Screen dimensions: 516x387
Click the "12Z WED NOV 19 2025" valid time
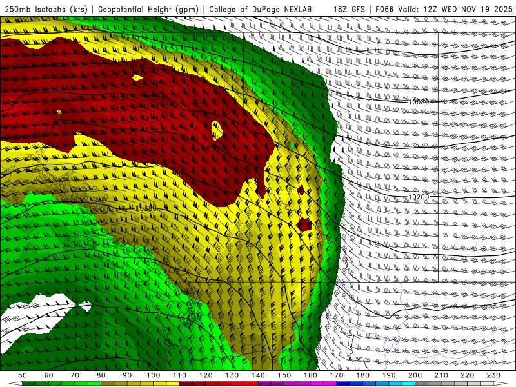pos(468,9)
